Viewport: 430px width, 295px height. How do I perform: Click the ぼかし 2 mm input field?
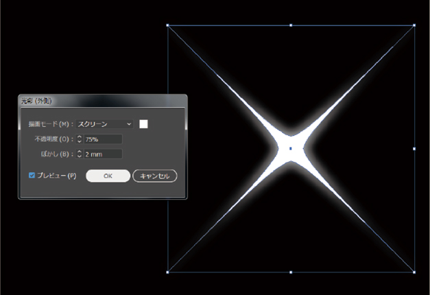[103, 154]
